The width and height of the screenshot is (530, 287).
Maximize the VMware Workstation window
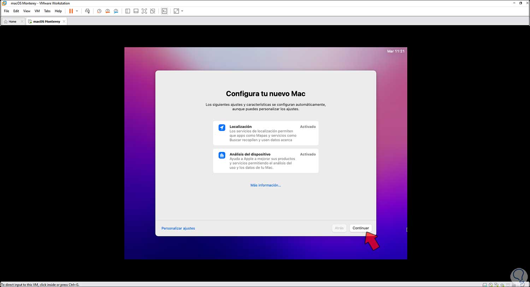520,3
